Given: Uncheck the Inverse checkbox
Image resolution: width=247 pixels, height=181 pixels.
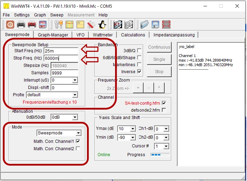Looking at the screenshot, I should click(x=139, y=71).
